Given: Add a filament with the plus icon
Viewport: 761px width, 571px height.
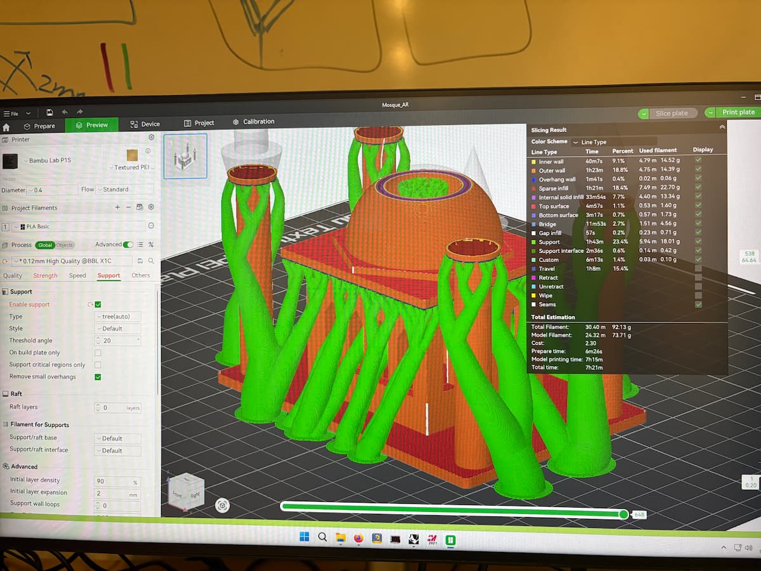Looking at the screenshot, I should coord(117,207).
